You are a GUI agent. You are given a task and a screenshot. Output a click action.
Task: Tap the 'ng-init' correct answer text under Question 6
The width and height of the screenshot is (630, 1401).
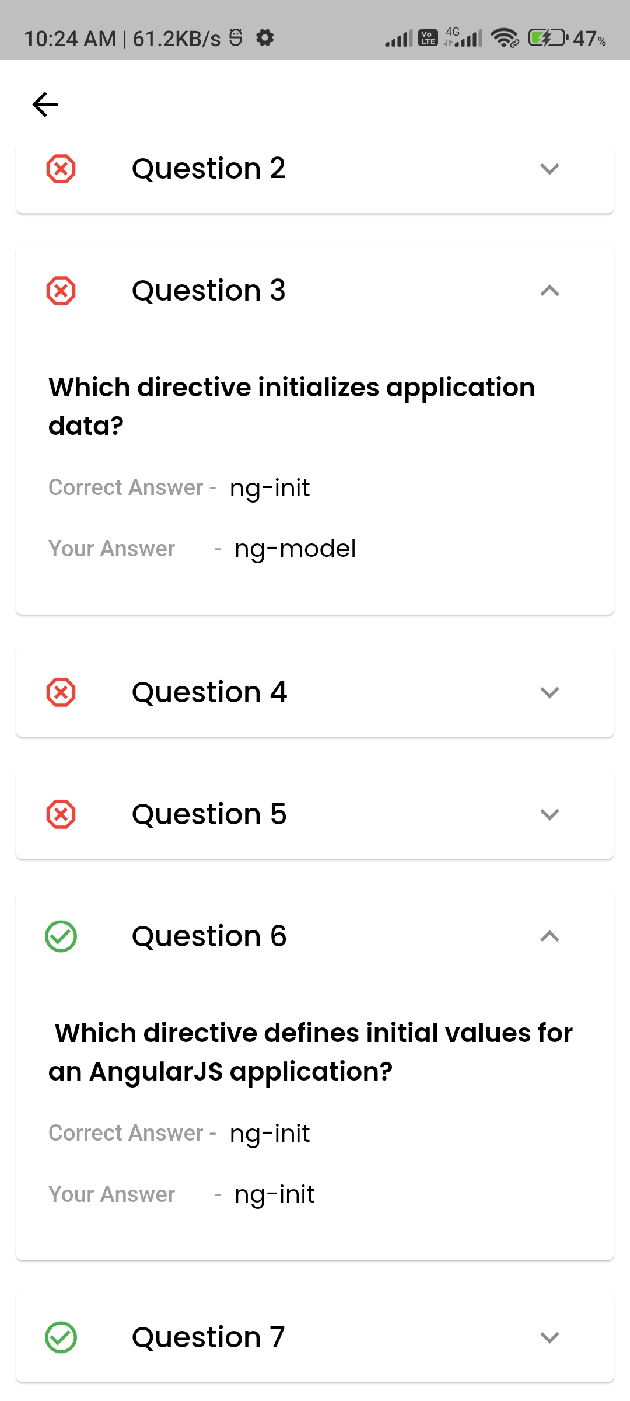click(x=270, y=1133)
